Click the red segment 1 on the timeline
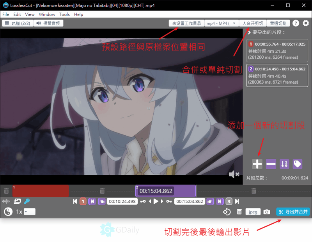 41,191
